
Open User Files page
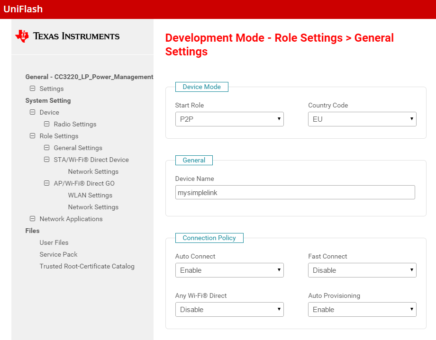point(54,242)
